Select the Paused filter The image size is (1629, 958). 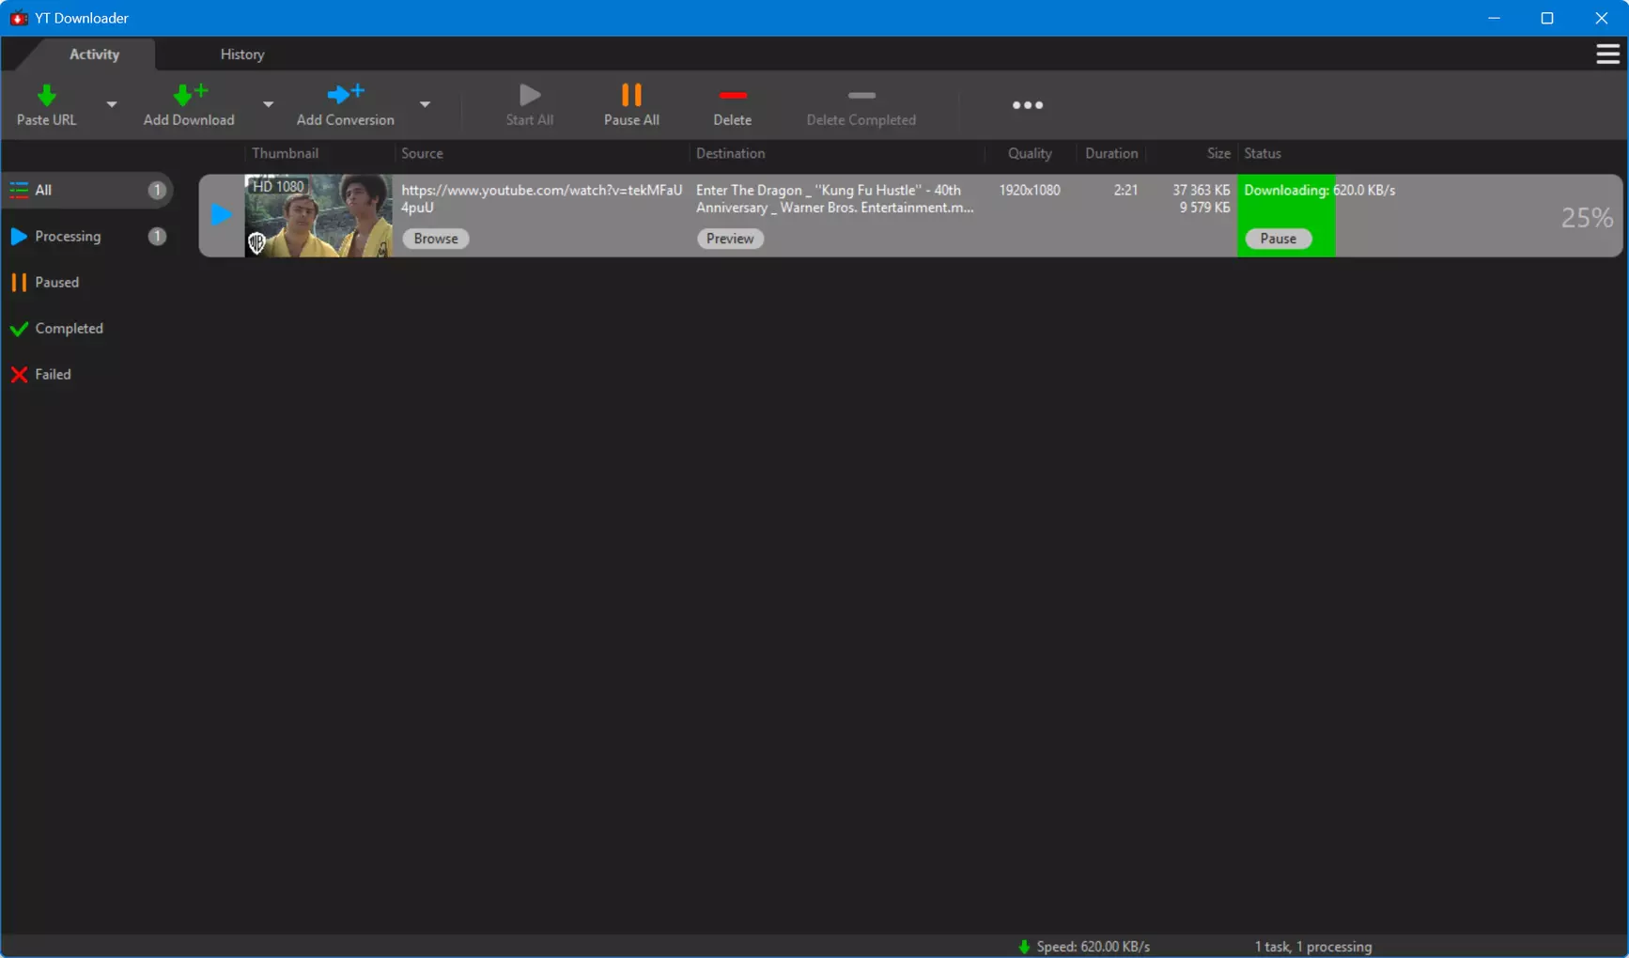(x=88, y=283)
